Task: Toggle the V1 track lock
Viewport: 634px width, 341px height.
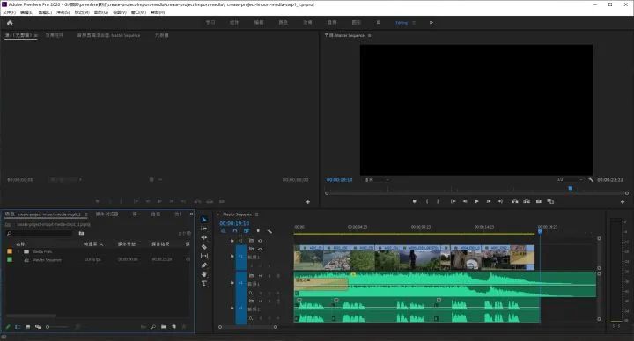Action: tap(232, 256)
